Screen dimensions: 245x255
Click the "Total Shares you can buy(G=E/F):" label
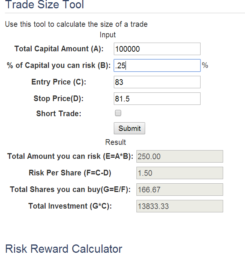tap(70, 189)
